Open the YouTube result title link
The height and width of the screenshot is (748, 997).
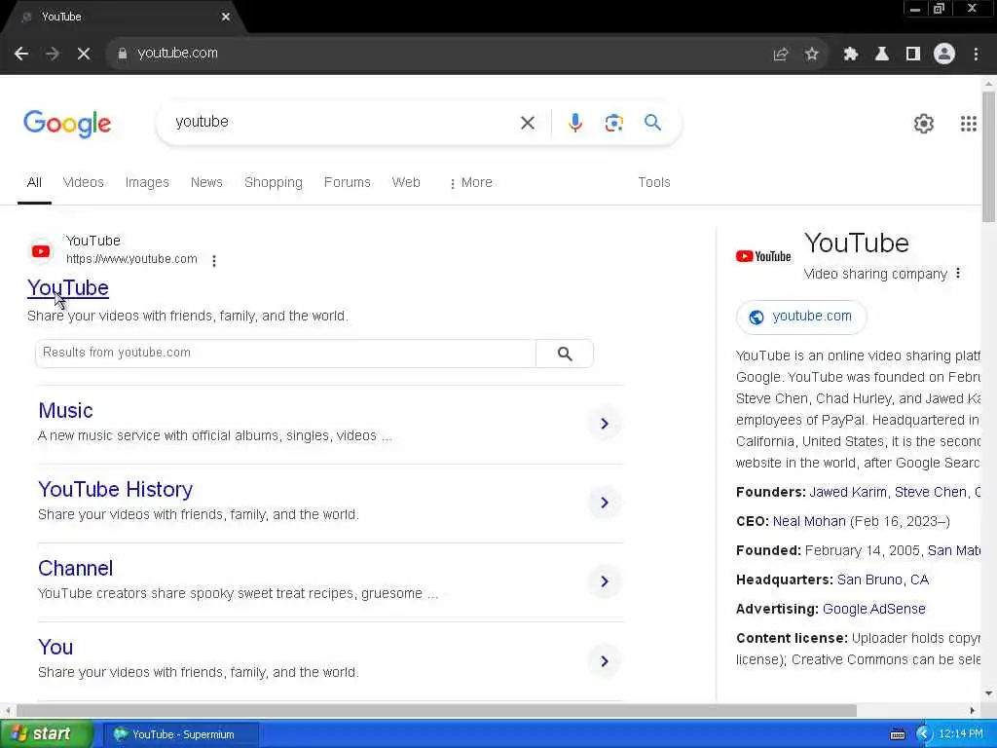click(x=68, y=288)
